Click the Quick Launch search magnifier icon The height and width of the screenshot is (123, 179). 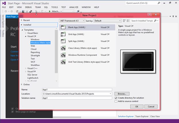coord(159,3)
